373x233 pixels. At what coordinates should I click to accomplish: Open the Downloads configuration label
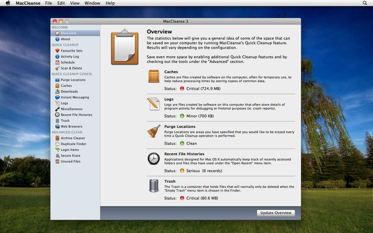[x=69, y=91]
